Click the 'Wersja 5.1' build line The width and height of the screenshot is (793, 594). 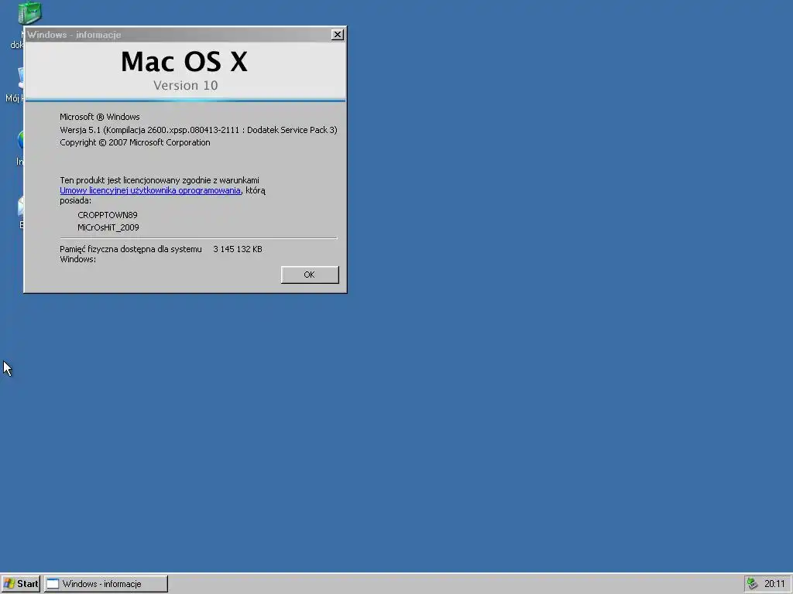[198, 130]
